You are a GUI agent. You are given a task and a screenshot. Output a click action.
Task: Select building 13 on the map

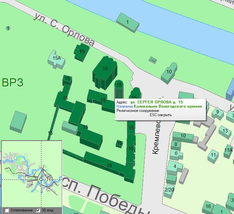tap(225, 131)
